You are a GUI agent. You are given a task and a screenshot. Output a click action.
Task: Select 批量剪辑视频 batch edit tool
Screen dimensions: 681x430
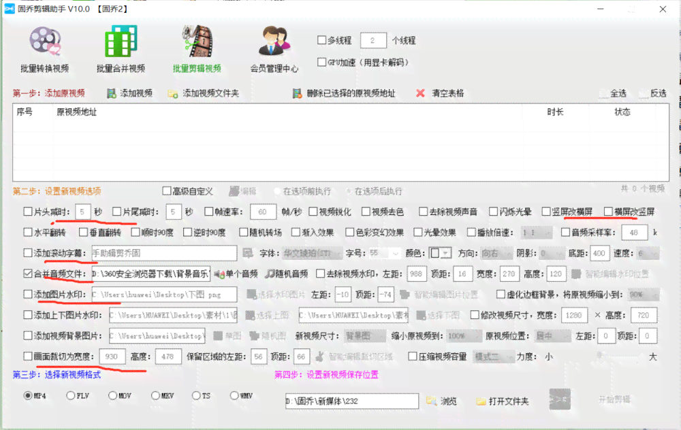click(x=197, y=49)
